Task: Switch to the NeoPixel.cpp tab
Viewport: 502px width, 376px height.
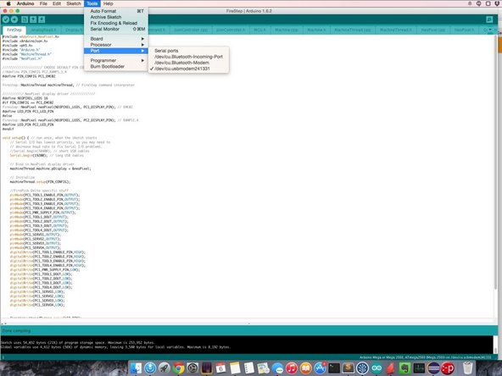Action: [x=433, y=30]
